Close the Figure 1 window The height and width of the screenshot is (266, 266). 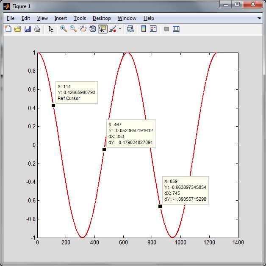point(253,5)
